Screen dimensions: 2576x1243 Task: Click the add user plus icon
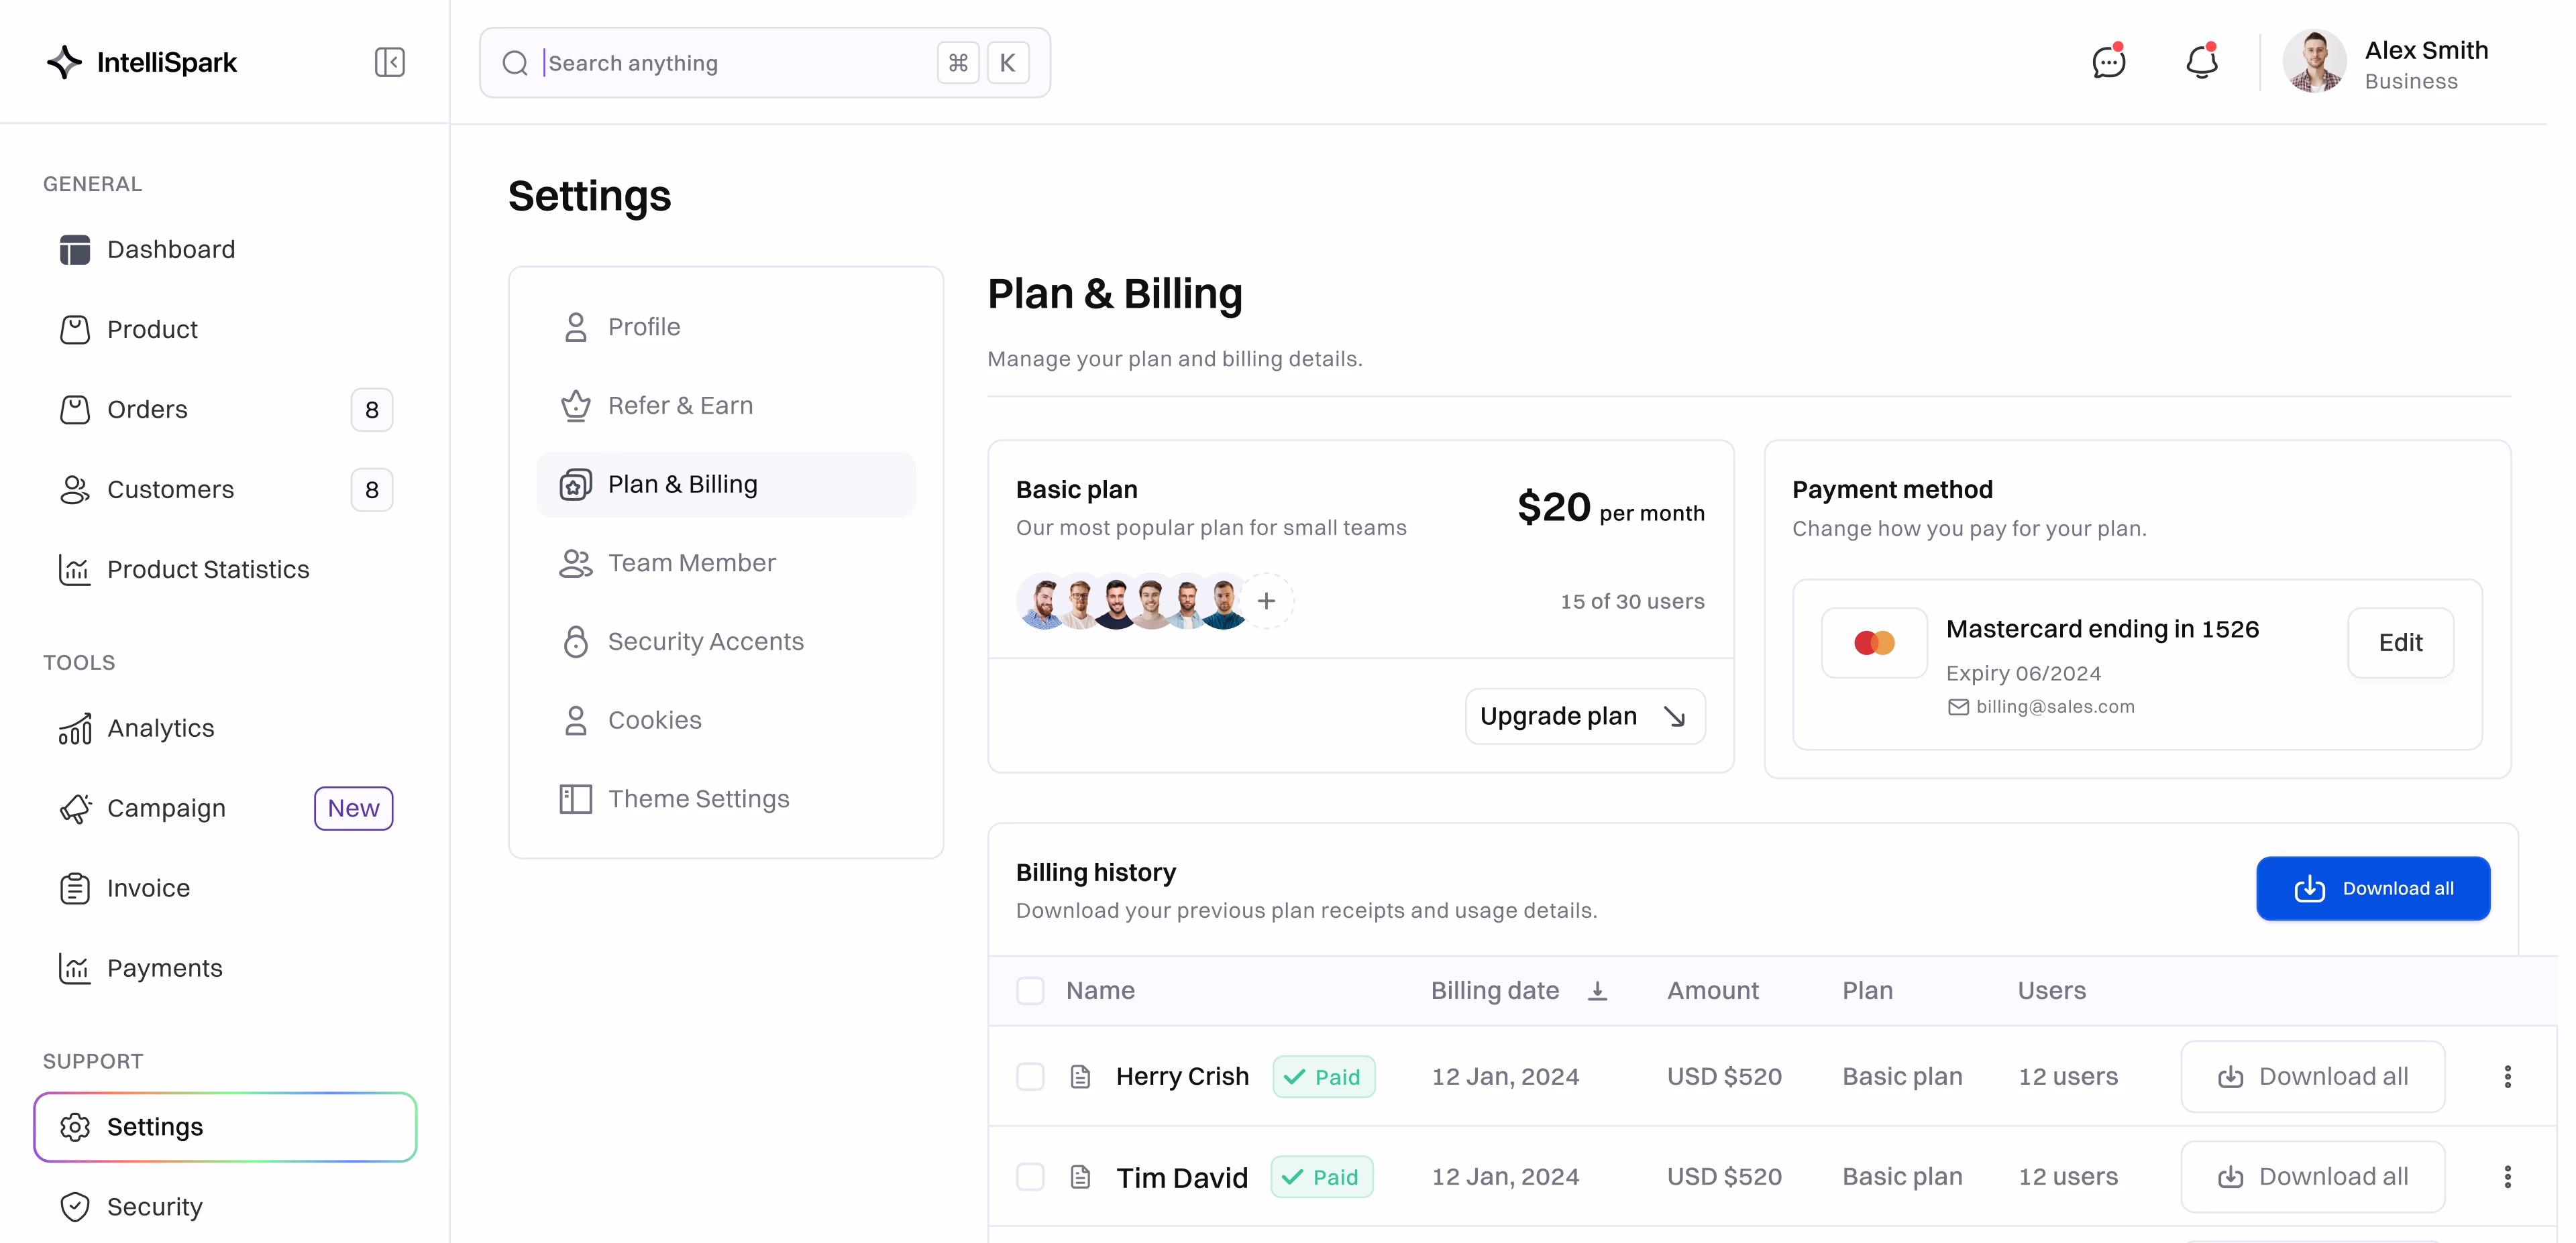coord(1266,601)
